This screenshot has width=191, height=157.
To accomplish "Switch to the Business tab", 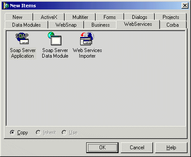I will 100,25.
